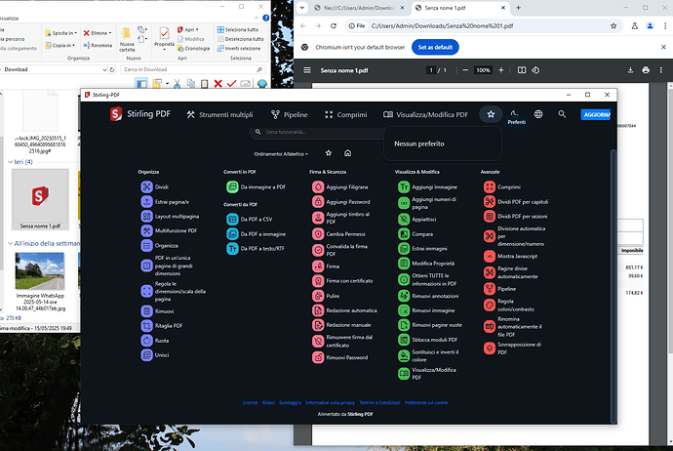Open Informativa sulla privacy link
Image resolution: width=673 pixels, height=451 pixels.
pyautogui.click(x=330, y=402)
